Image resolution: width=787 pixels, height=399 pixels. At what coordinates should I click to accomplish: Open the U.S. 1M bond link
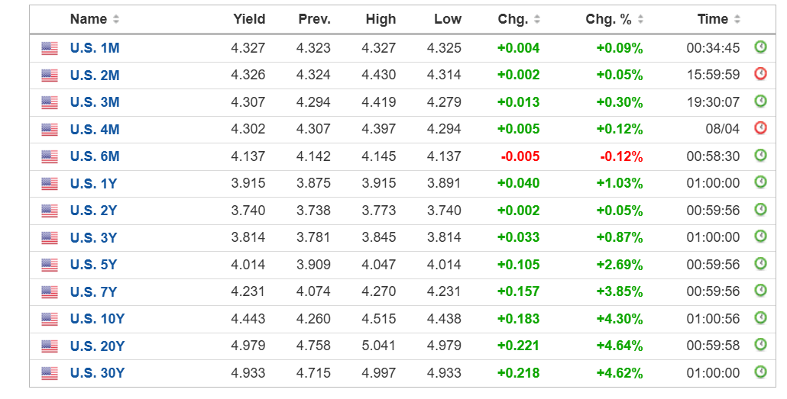(95, 48)
